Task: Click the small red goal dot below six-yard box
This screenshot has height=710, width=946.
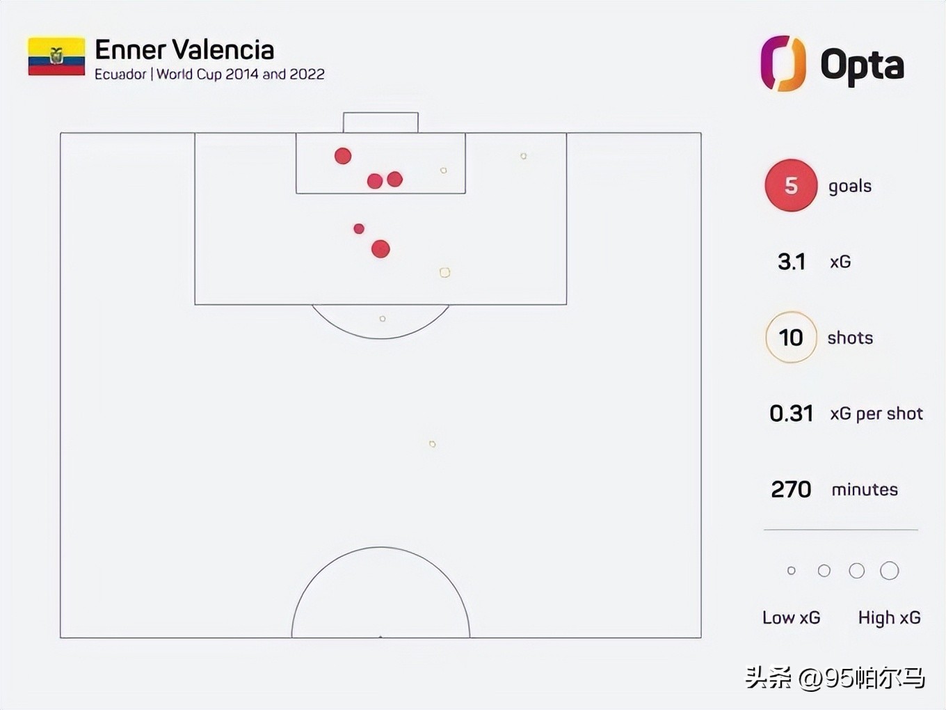Action: [x=359, y=229]
